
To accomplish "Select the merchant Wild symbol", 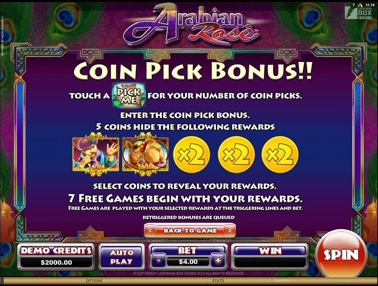I will coord(96,154).
